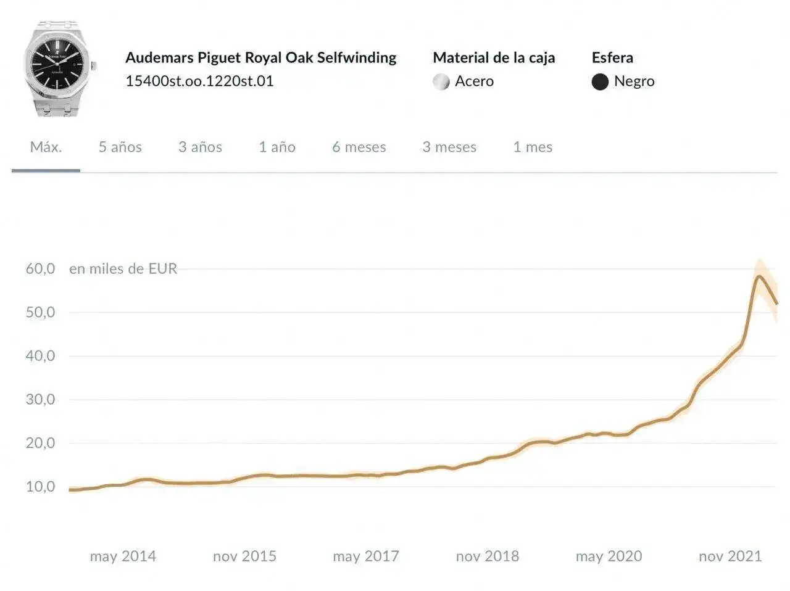The width and height of the screenshot is (790, 591).
Task: Click the black Negro dial swatch
Action: (x=600, y=81)
